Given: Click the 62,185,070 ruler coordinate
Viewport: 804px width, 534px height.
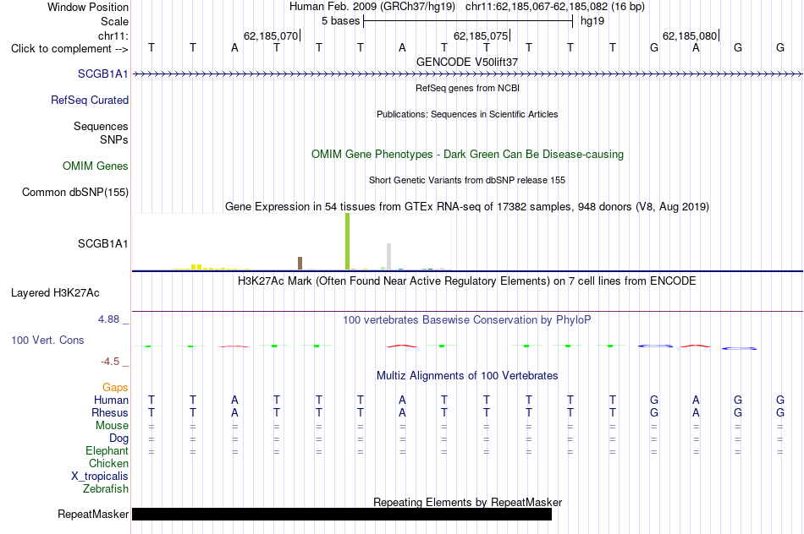Looking at the screenshot, I should coord(270,36).
